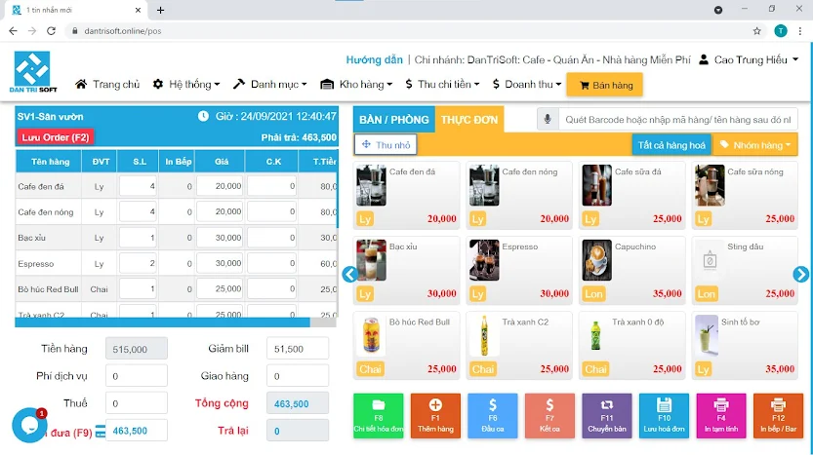Add Cafe đen nóng product
Viewport: 813px width, 455px height.
tap(519, 195)
